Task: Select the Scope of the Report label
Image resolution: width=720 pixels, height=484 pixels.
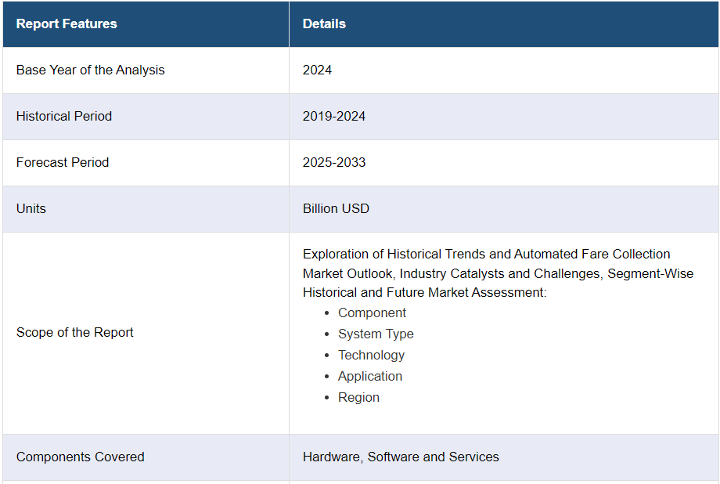Action: (75, 332)
